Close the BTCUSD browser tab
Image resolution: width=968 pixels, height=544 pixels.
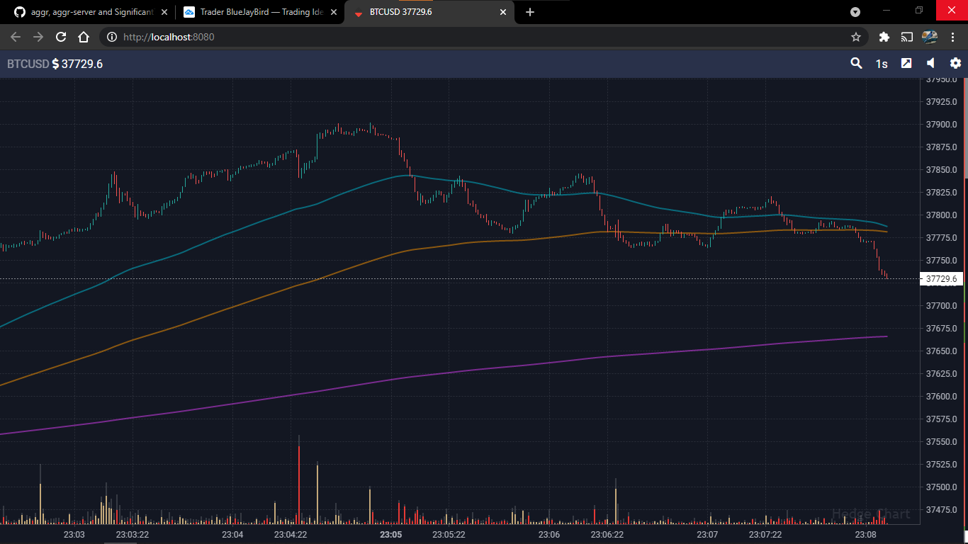pos(503,12)
